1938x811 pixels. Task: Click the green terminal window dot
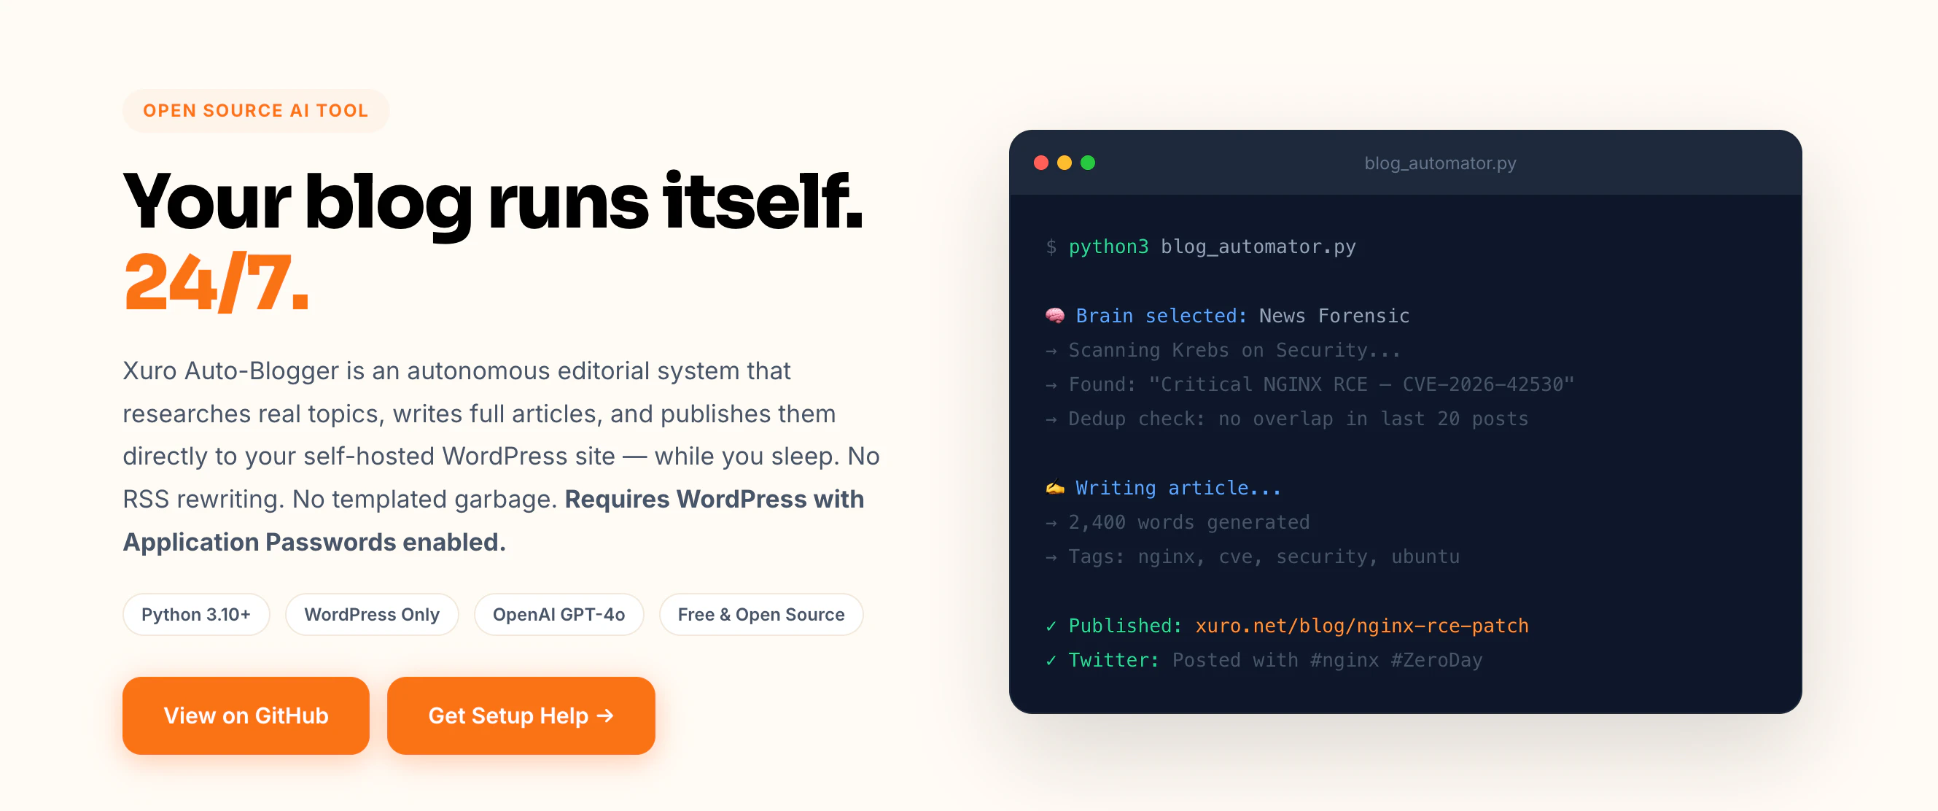click(1088, 163)
